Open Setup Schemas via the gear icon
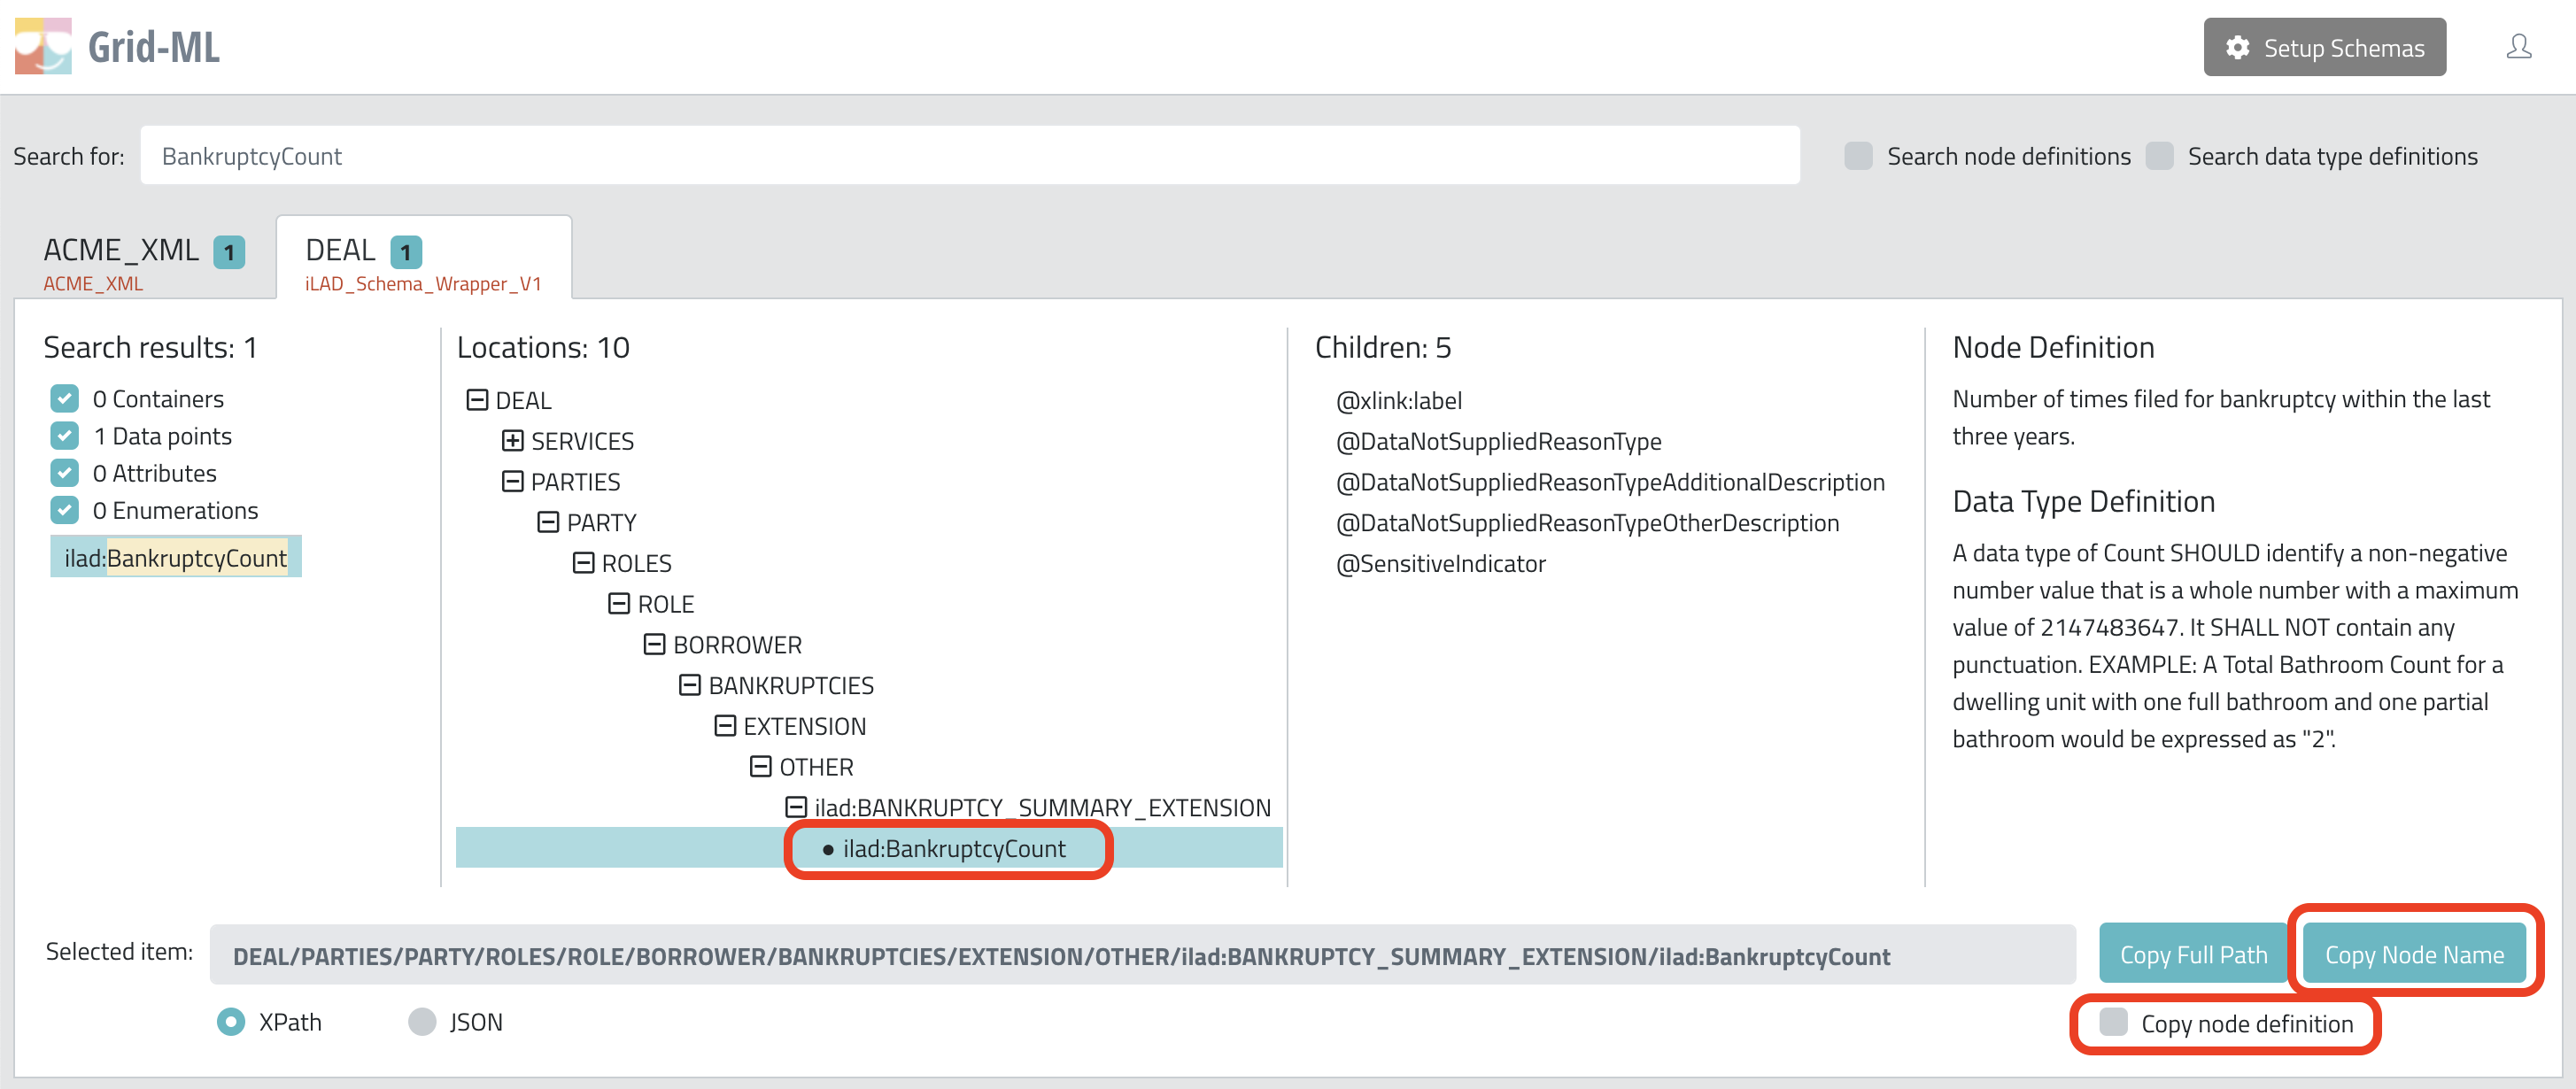This screenshot has height=1089, width=2576. pos(2237,47)
